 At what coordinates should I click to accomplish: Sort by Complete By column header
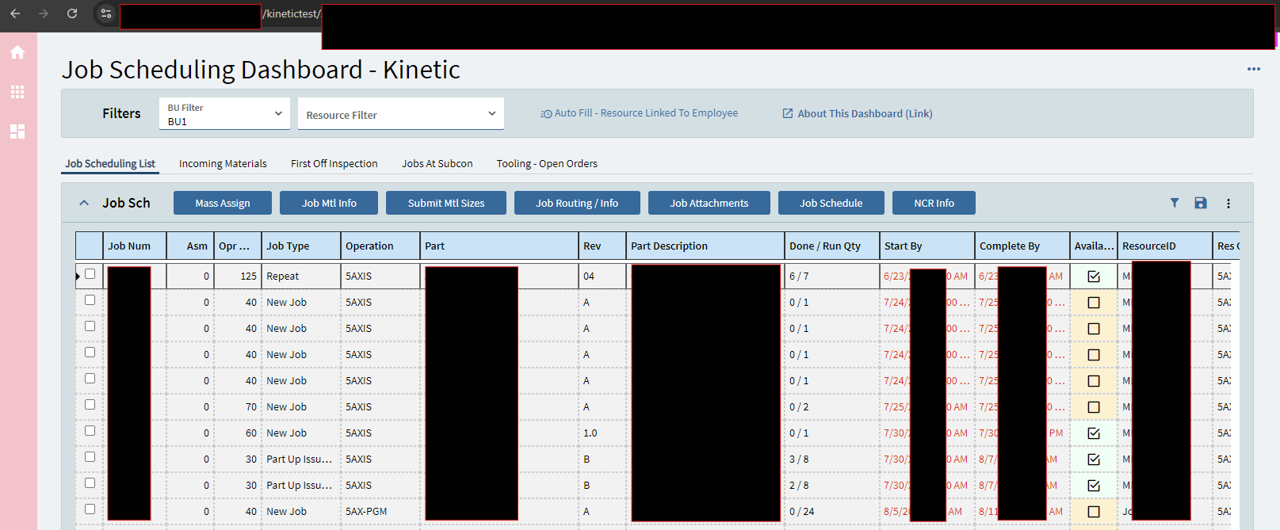[1022, 246]
